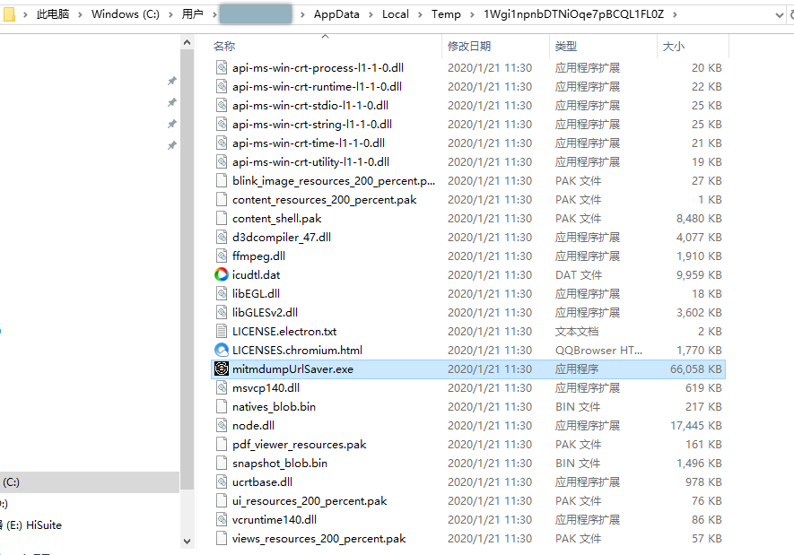Click the ffmpeg.dll file icon
The image size is (794, 555).
pyautogui.click(x=222, y=256)
